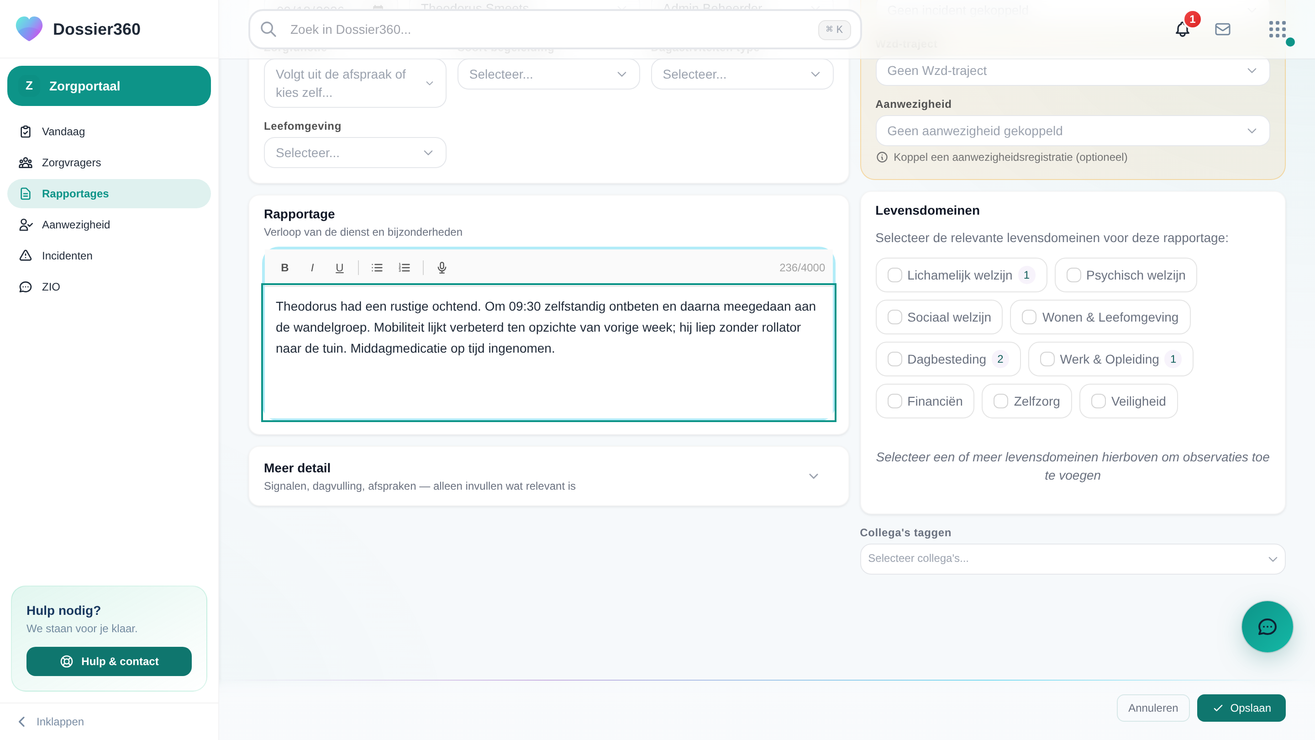Open the Geen Wzd-traject dropdown
The width and height of the screenshot is (1315, 740).
(1073, 71)
